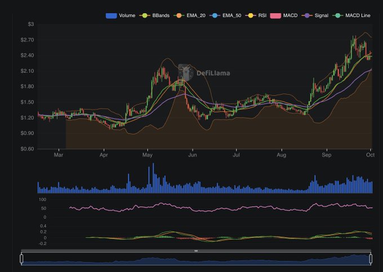Click the $0.60 price axis label
The height and width of the screenshot is (272, 383).
coord(28,149)
